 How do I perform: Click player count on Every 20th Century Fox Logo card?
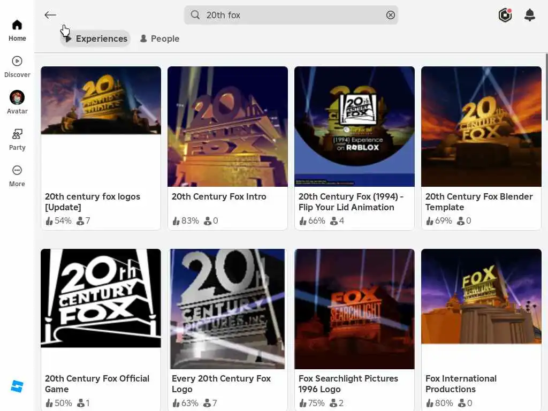(210, 403)
